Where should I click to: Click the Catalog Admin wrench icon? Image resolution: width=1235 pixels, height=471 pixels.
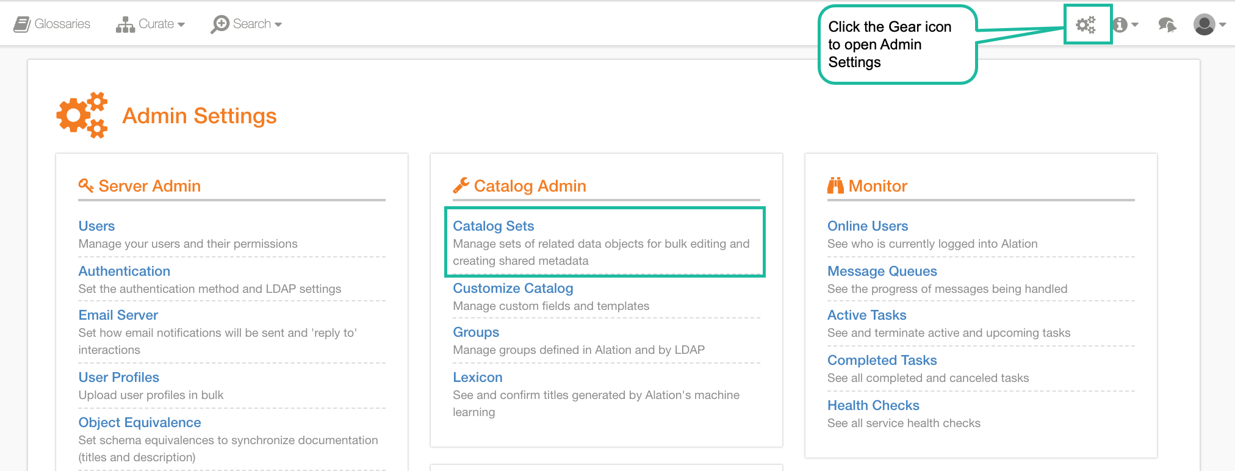[461, 185]
